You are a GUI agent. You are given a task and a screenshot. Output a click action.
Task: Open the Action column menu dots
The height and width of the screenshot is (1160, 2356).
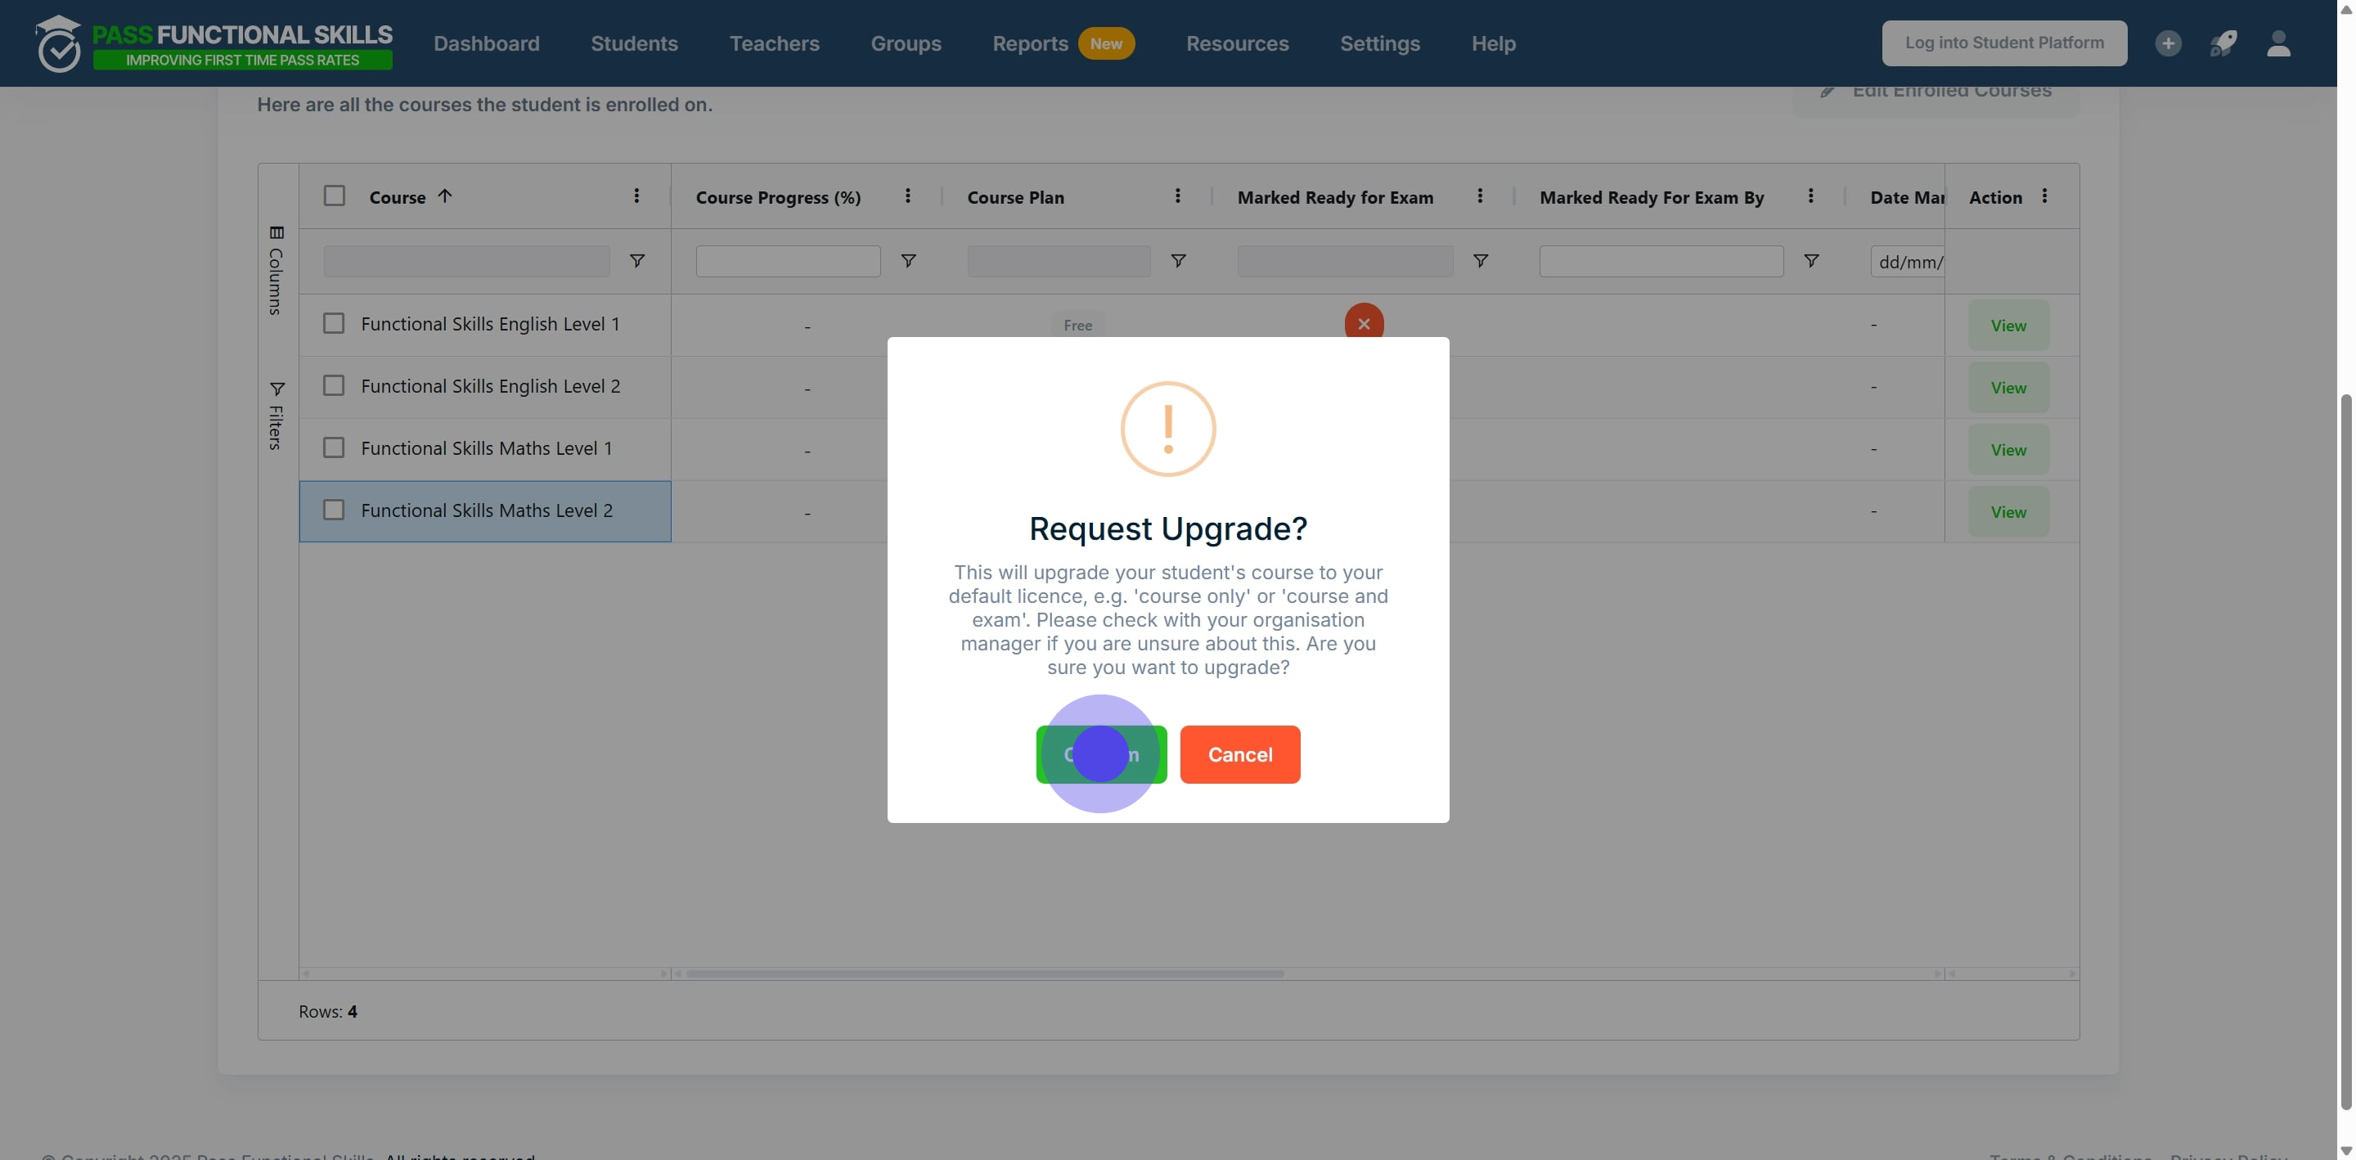[2044, 196]
